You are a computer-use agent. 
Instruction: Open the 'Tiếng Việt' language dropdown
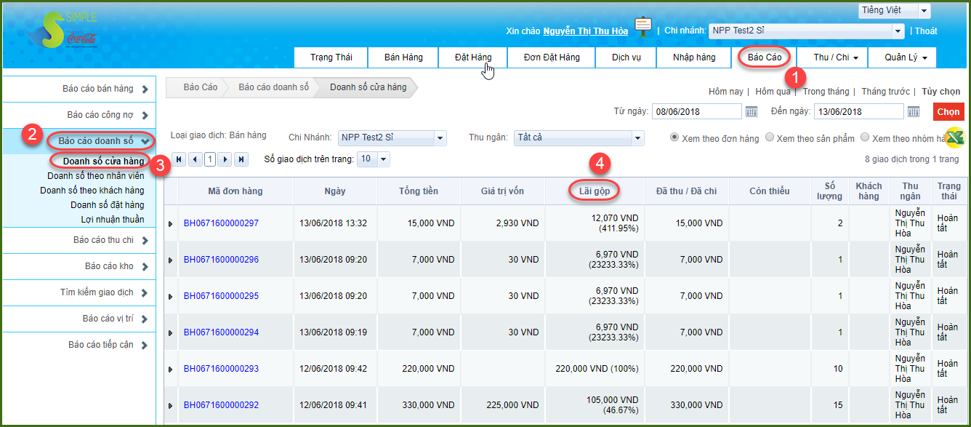[x=893, y=10]
